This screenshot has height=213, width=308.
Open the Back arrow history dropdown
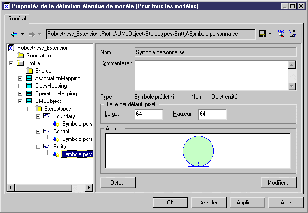pos(23,34)
